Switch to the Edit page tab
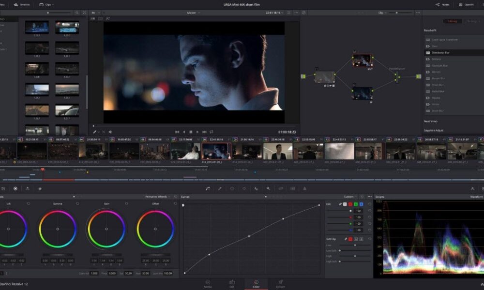This screenshot has width=484, height=290. coord(232,283)
